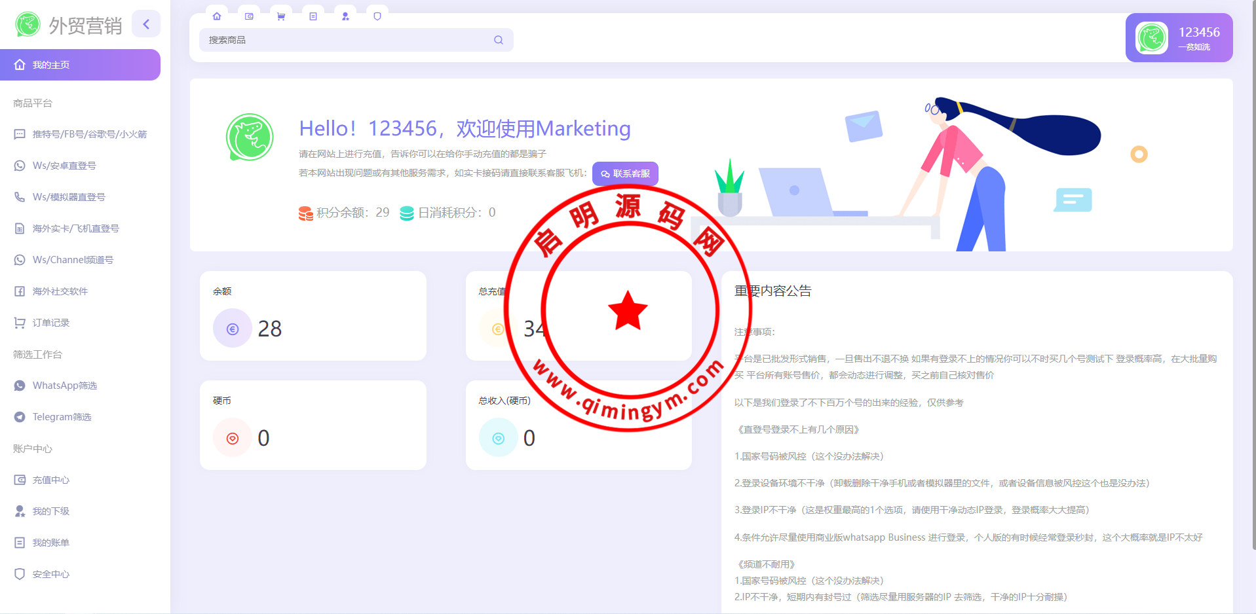Click the 联系客服 button
This screenshot has width=1256, height=614.
[625, 173]
